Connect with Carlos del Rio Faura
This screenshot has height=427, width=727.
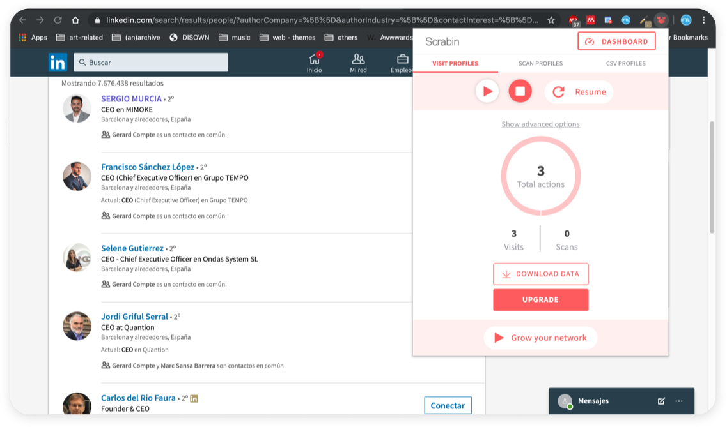coord(448,405)
